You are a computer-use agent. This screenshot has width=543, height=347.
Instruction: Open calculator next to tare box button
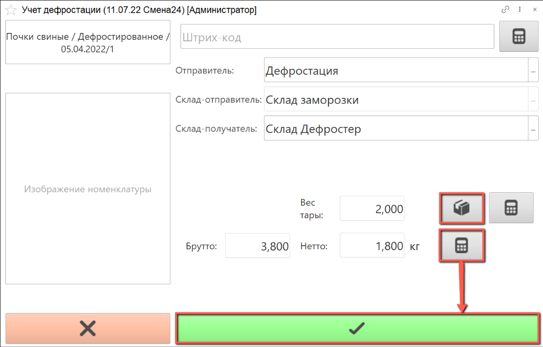[x=511, y=208]
